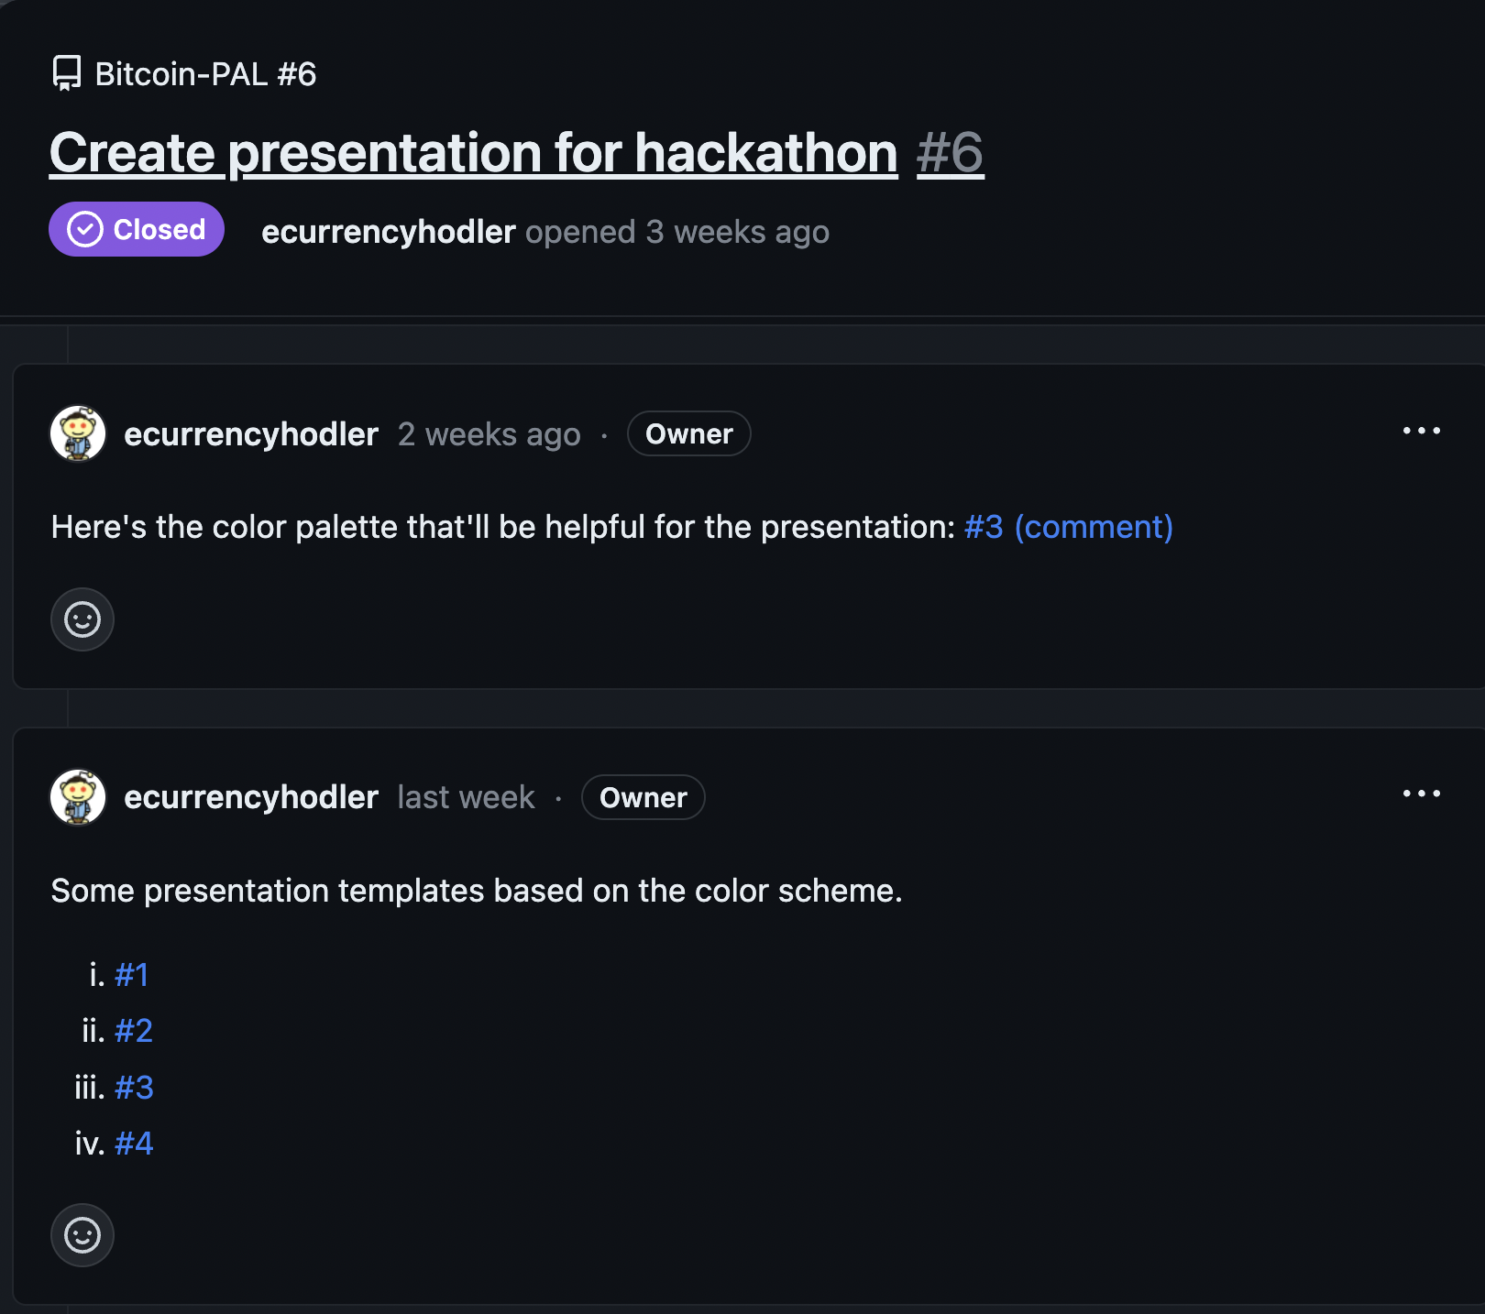Click the #6 issue number beside the title
The height and width of the screenshot is (1314, 1485).
pyautogui.click(x=950, y=152)
